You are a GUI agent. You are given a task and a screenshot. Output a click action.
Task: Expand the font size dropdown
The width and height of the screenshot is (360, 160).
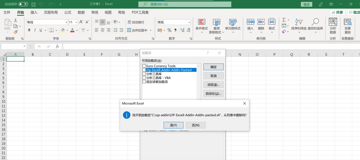77,22
